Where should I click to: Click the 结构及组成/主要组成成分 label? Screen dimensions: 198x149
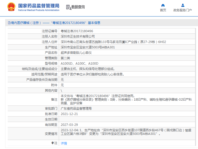(39, 69)
